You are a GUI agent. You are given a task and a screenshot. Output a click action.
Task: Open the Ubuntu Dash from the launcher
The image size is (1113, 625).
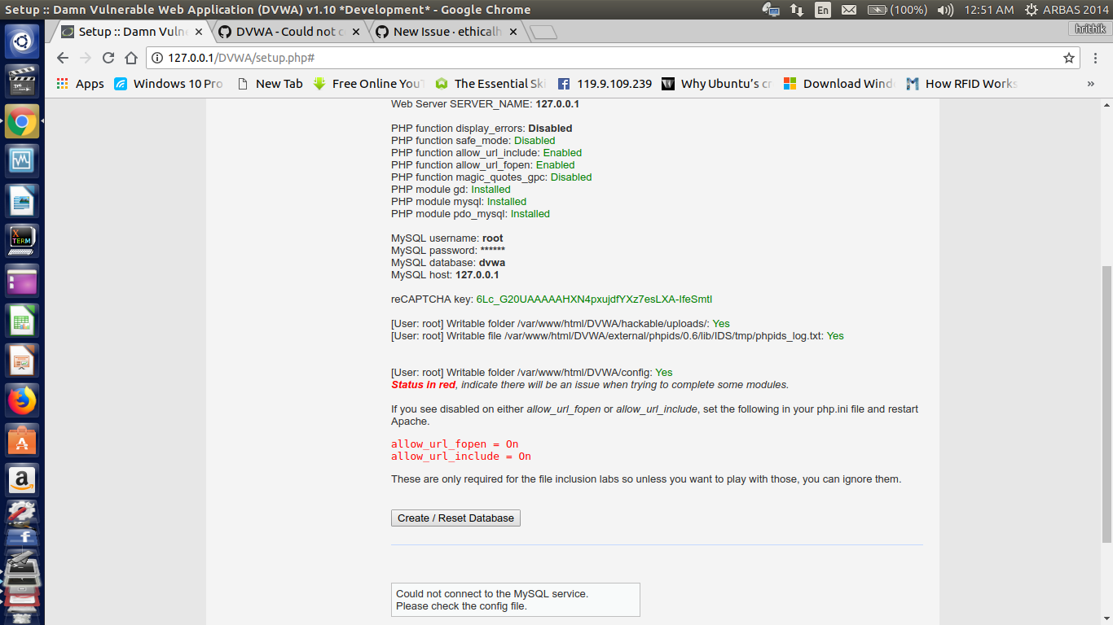pos(22,42)
